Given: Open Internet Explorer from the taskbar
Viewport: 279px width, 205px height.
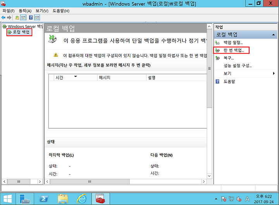Looking at the screenshot, I should (x=82, y=199).
